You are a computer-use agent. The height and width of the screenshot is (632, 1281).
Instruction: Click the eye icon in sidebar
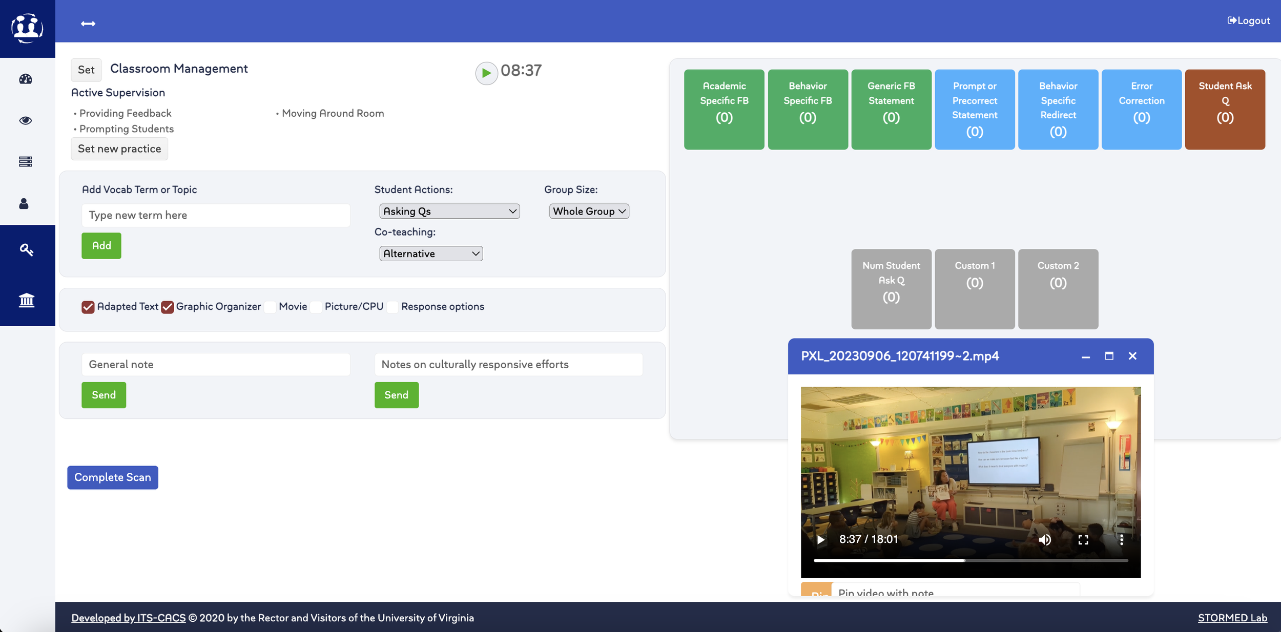point(26,120)
